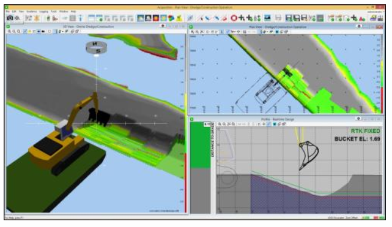
Task: Toggle the highlighted blue tool in Profile toolbar
Action: (x=268, y=124)
